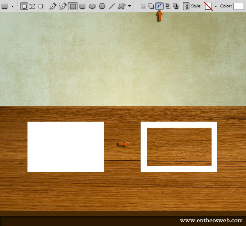246x226 pixels.
Task: Open the Style picker dropdown arrow
Action: pyautogui.click(x=216, y=7)
